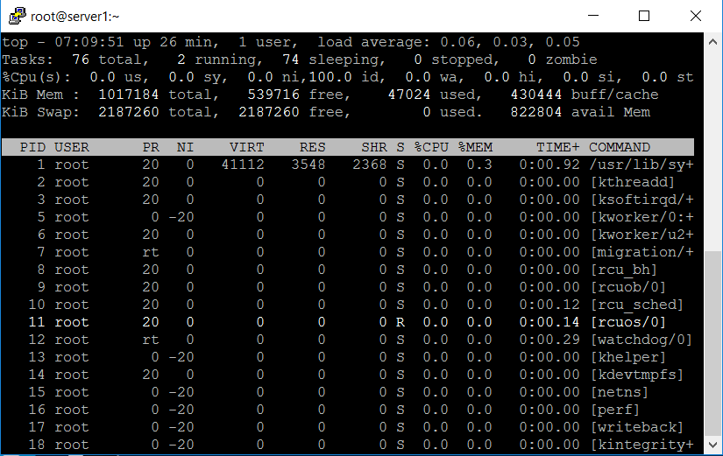Click the [kworker/u2+ process name
This screenshot has width=723, height=456.
641,235
